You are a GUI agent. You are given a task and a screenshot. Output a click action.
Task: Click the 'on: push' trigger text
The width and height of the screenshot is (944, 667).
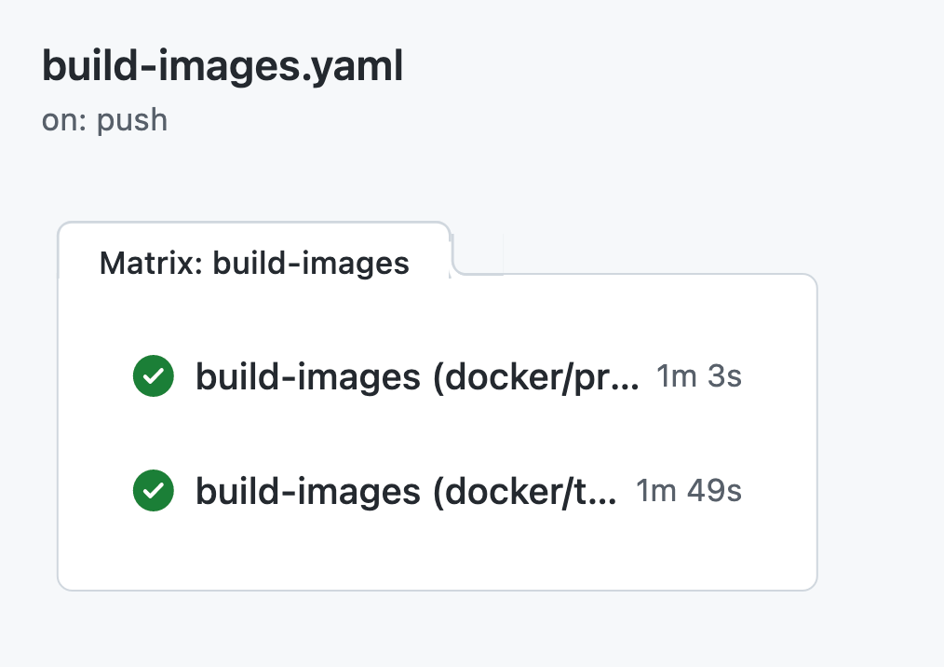[x=104, y=120]
